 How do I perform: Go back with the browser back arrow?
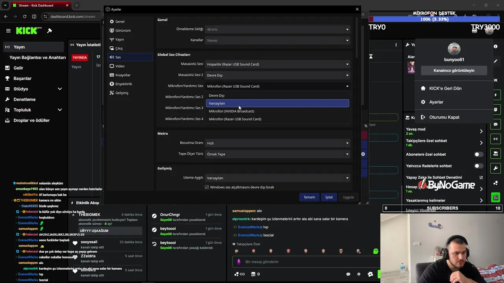pos(6,17)
